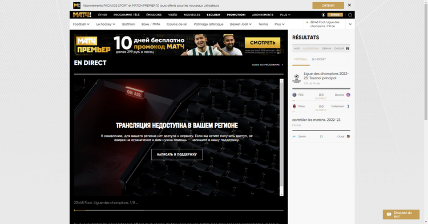The image size is (428, 224).
Task: Click the Champions League tournament logo
Action: click(296, 78)
